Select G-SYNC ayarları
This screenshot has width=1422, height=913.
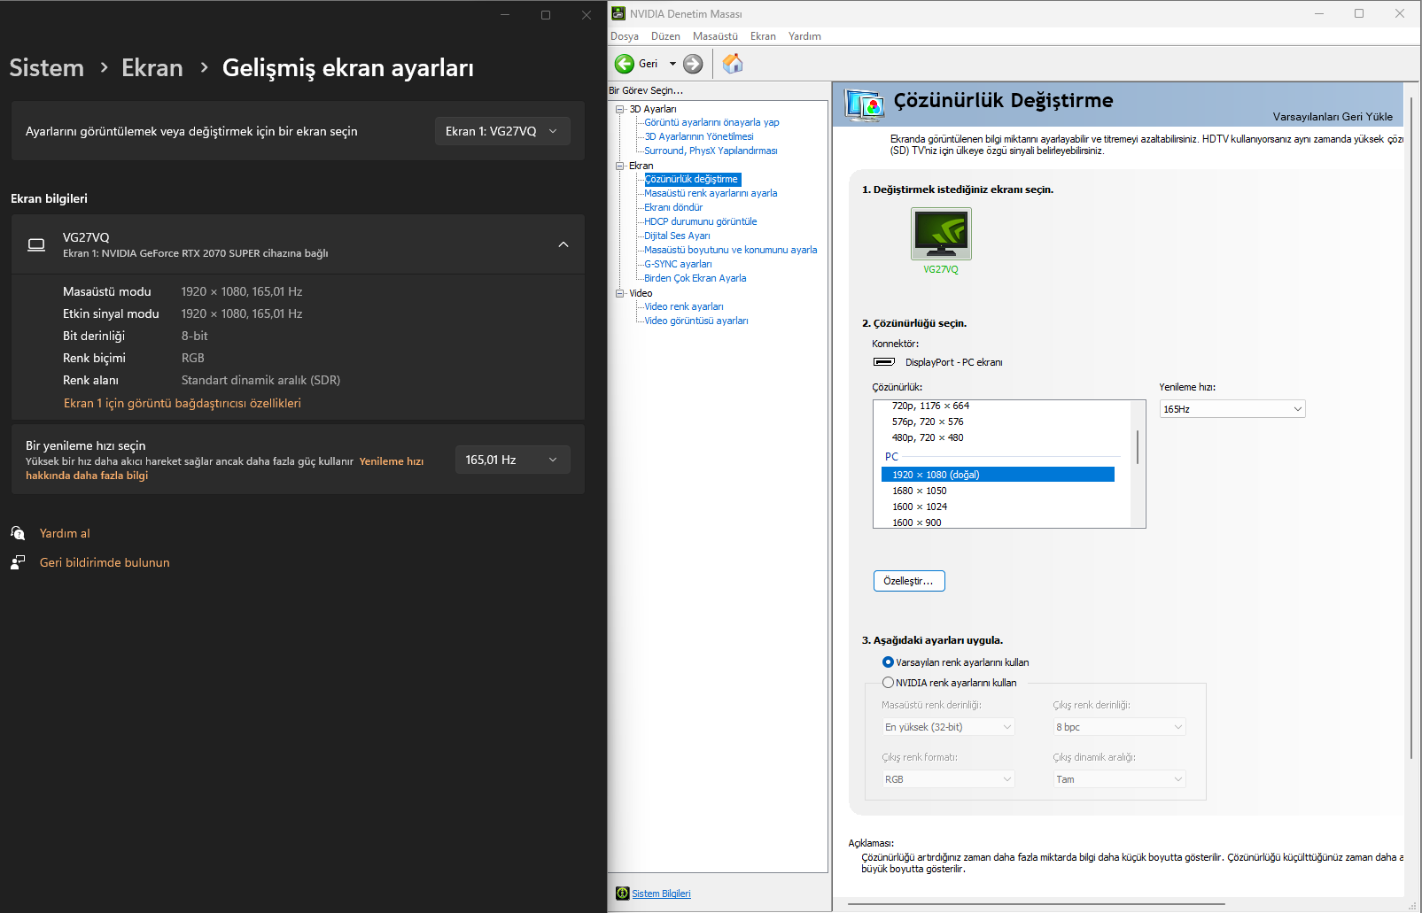click(678, 264)
